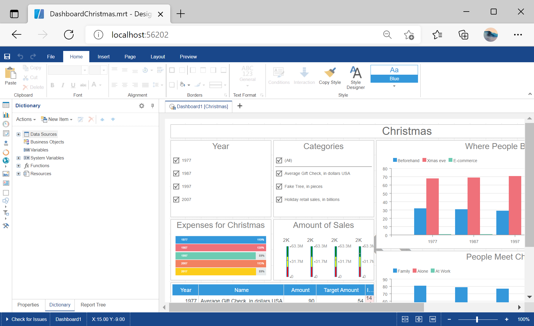Select the Shapes icon in sidebar
The height and width of the screenshot is (326, 534).
(6, 201)
